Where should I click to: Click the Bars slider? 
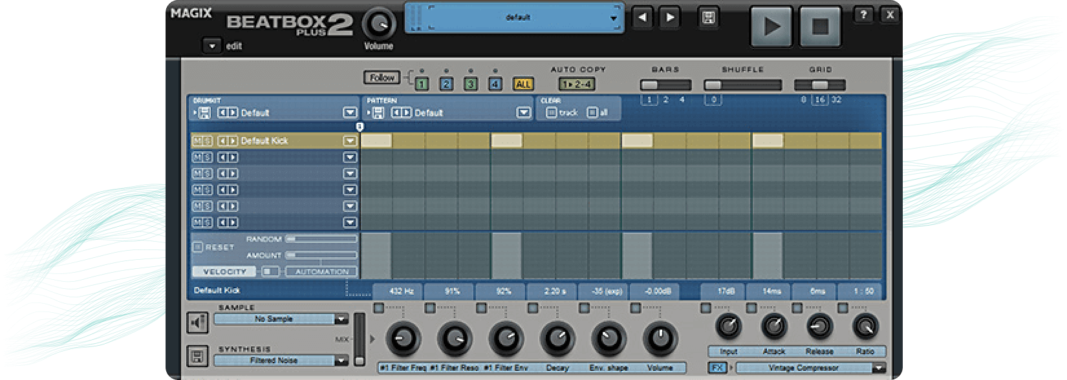665,85
